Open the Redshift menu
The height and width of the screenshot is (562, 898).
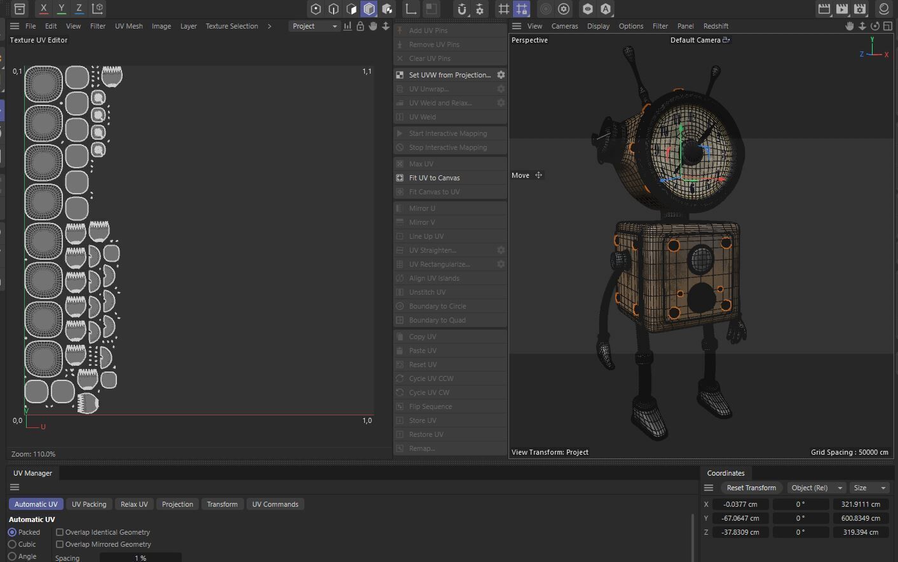[716, 26]
